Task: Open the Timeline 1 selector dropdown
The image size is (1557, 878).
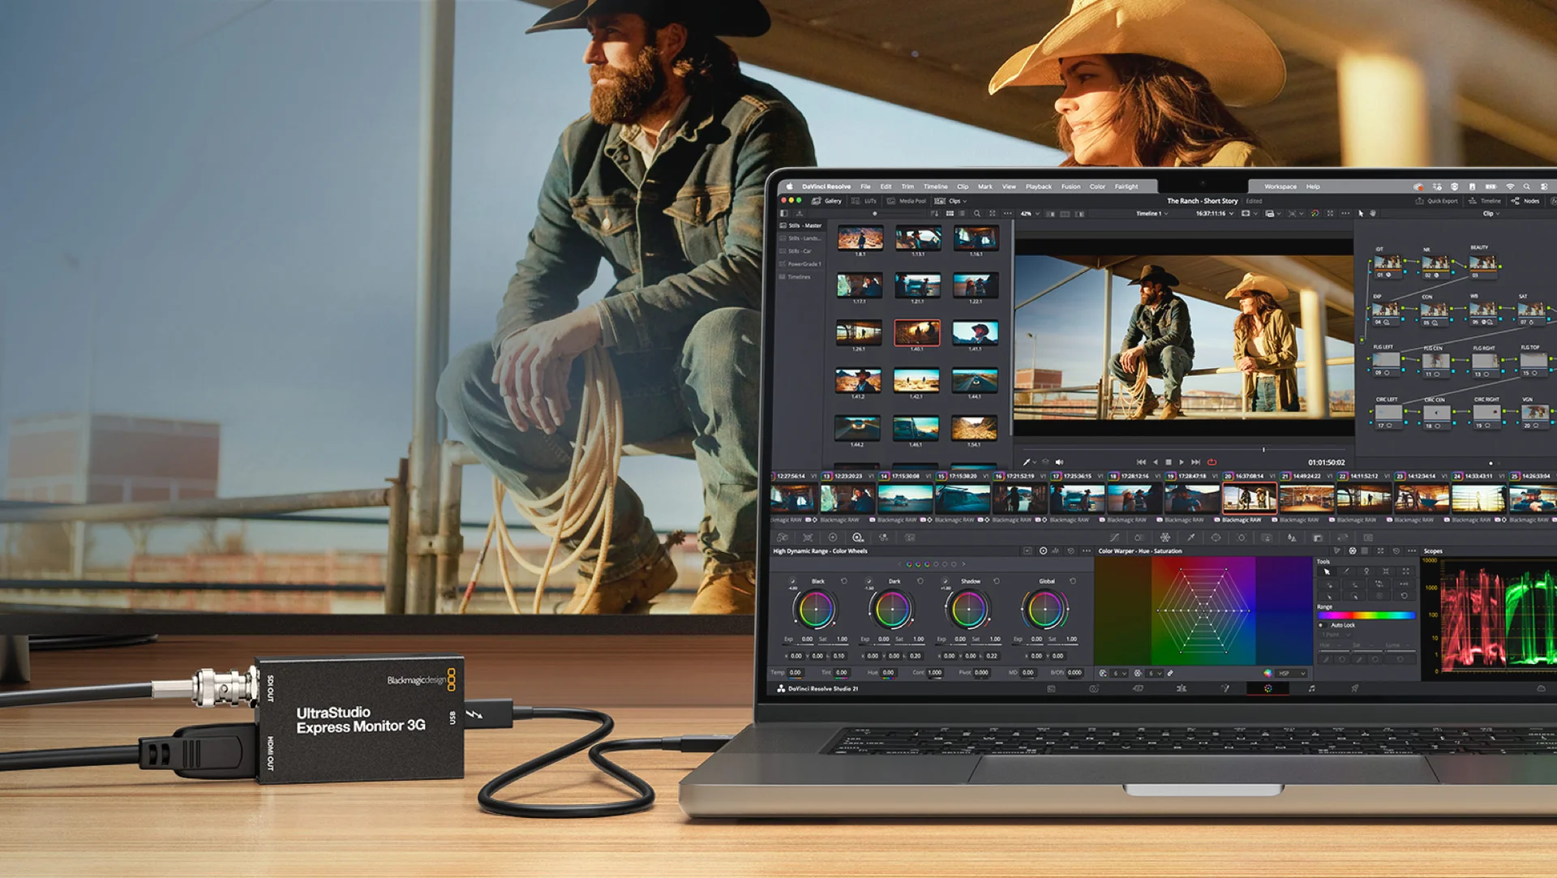Action: click(1152, 214)
